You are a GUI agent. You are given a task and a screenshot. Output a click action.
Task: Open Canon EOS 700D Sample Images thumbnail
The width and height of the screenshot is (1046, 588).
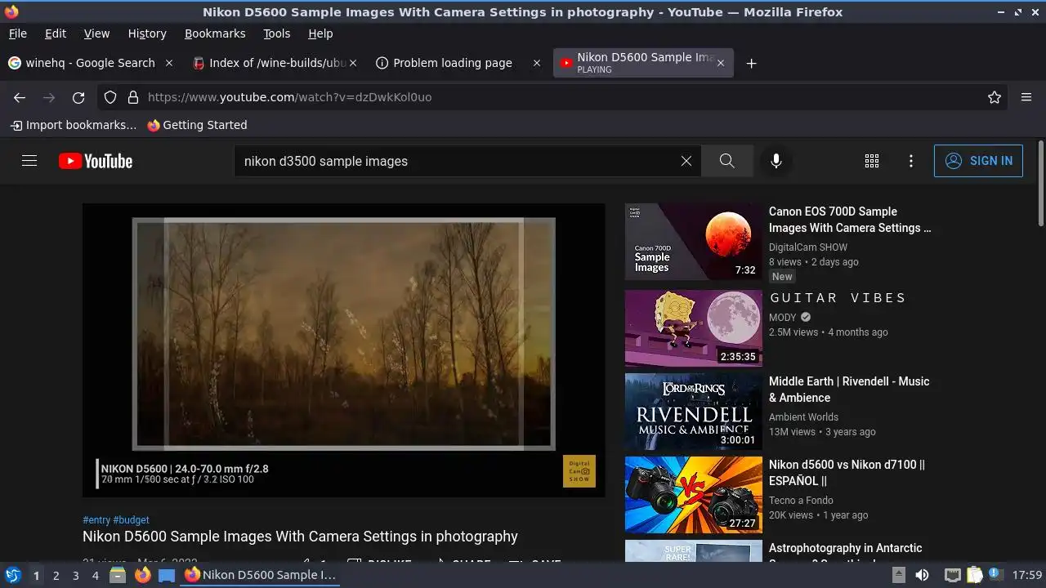[694, 242]
